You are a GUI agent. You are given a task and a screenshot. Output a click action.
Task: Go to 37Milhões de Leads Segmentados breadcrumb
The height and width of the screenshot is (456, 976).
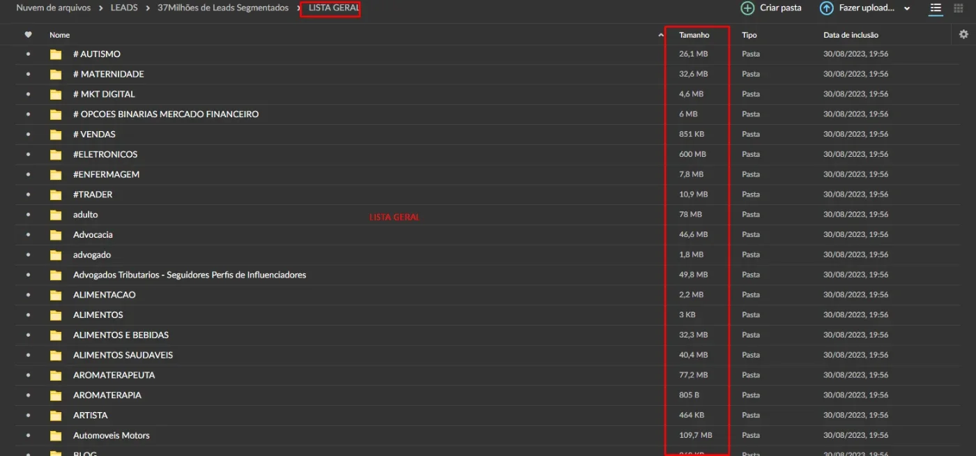223,8
